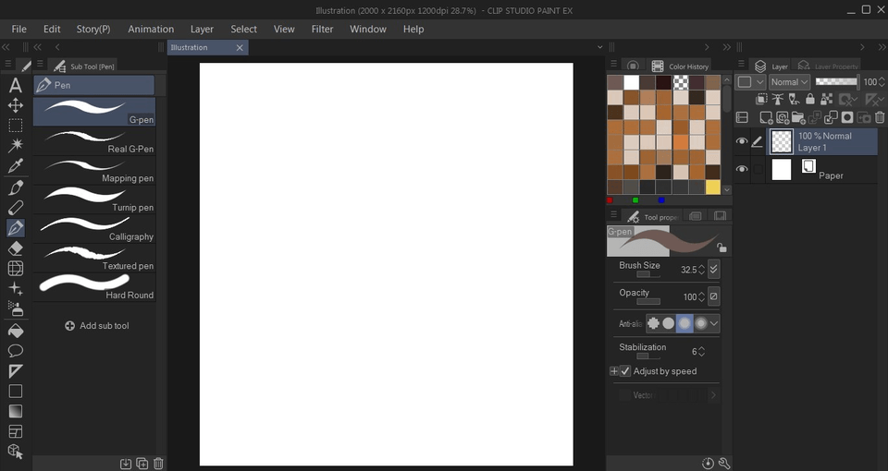Create a new layer folder
Viewport: 888px width, 471px height.
point(798,117)
